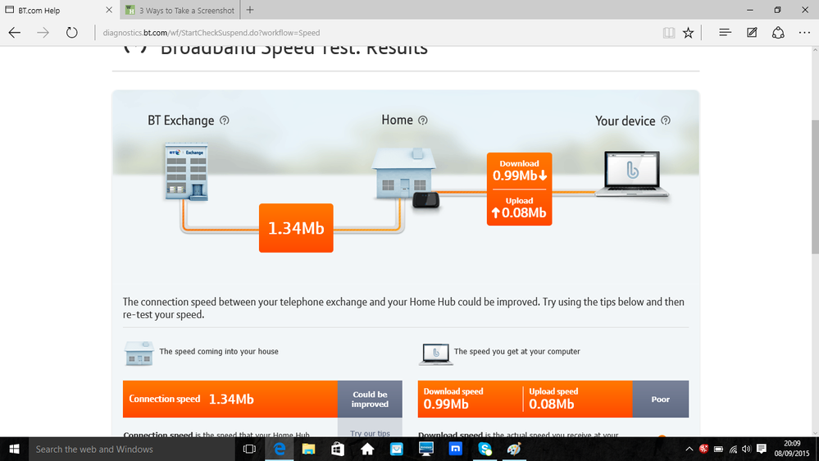This screenshot has height=461, width=819.
Task: Open Microsoft Edge from taskbar
Action: pyautogui.click(x=280, y=449)
